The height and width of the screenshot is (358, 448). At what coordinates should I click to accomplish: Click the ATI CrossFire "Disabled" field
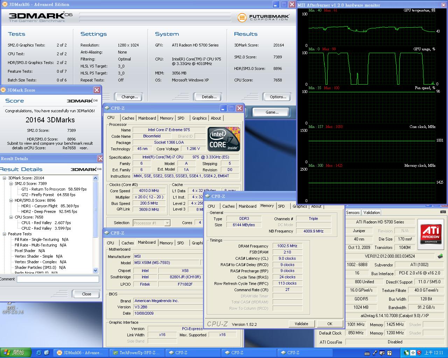[x=395, y=342]
